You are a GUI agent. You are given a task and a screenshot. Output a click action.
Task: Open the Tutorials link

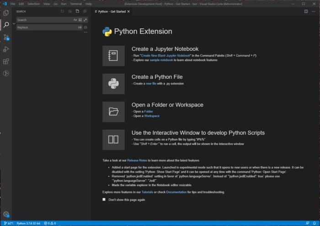pos(147,192)
